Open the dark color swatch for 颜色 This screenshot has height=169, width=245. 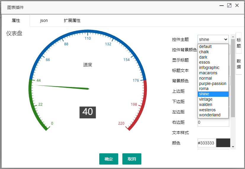click(223, 143)
